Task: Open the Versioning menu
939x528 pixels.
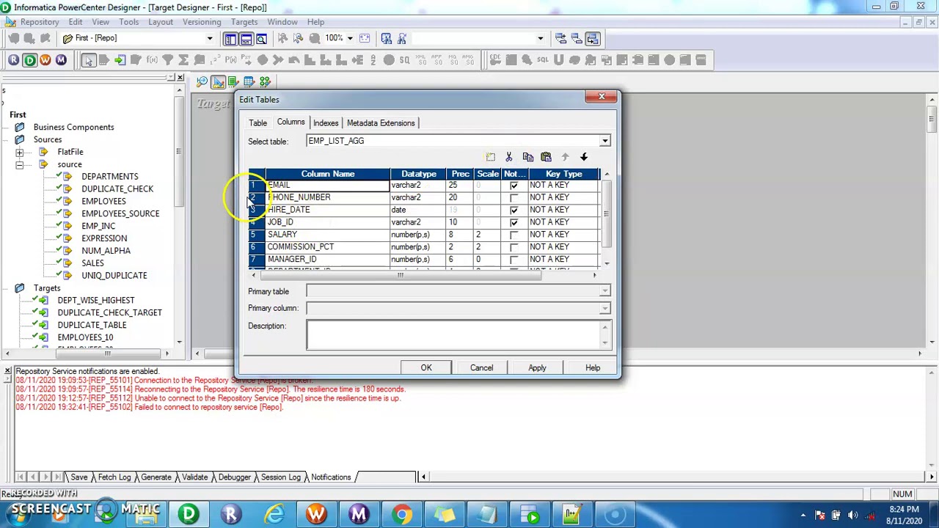Action: 202,22
